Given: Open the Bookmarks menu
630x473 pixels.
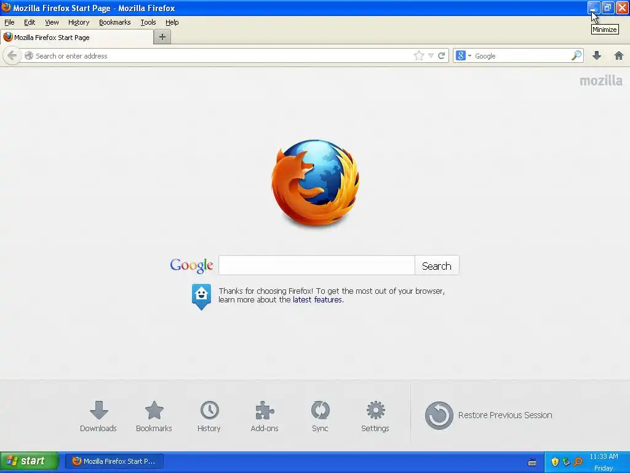Looking at the screenshot, I should click(x=115, y=22).
